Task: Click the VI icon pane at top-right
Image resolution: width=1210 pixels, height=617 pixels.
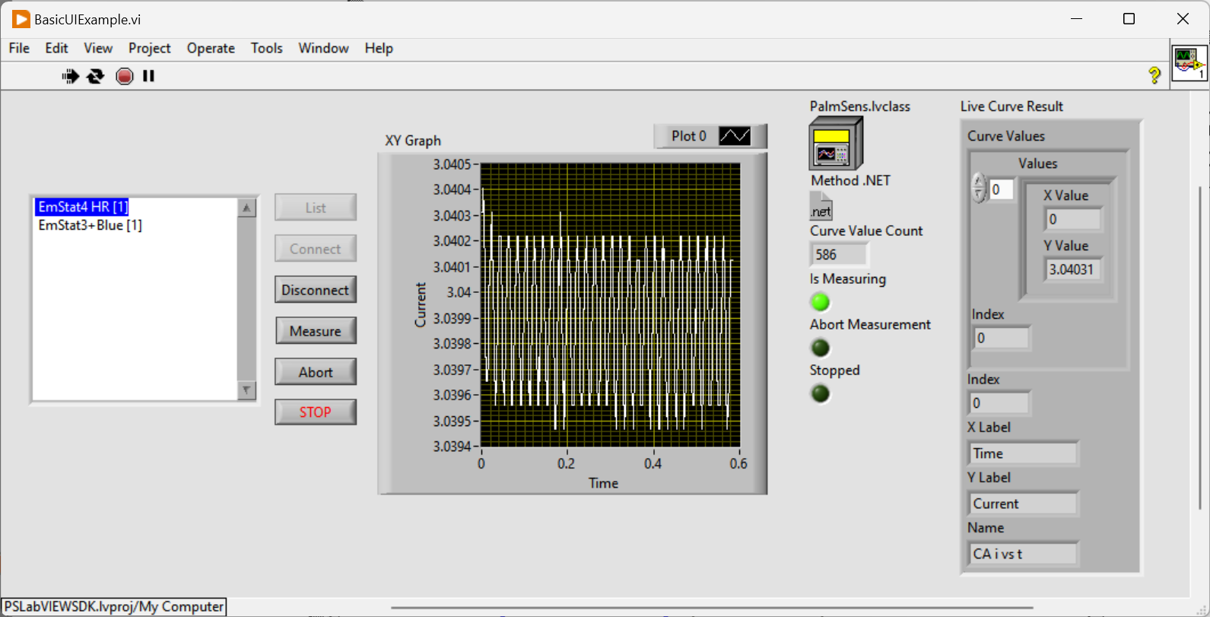Action: pos(1189,63)
